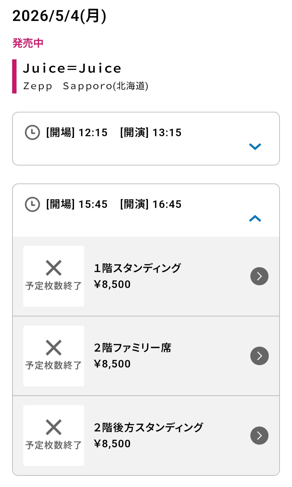
Task: Click clock icon of 15:45 showtime
Action: (32, 204)
